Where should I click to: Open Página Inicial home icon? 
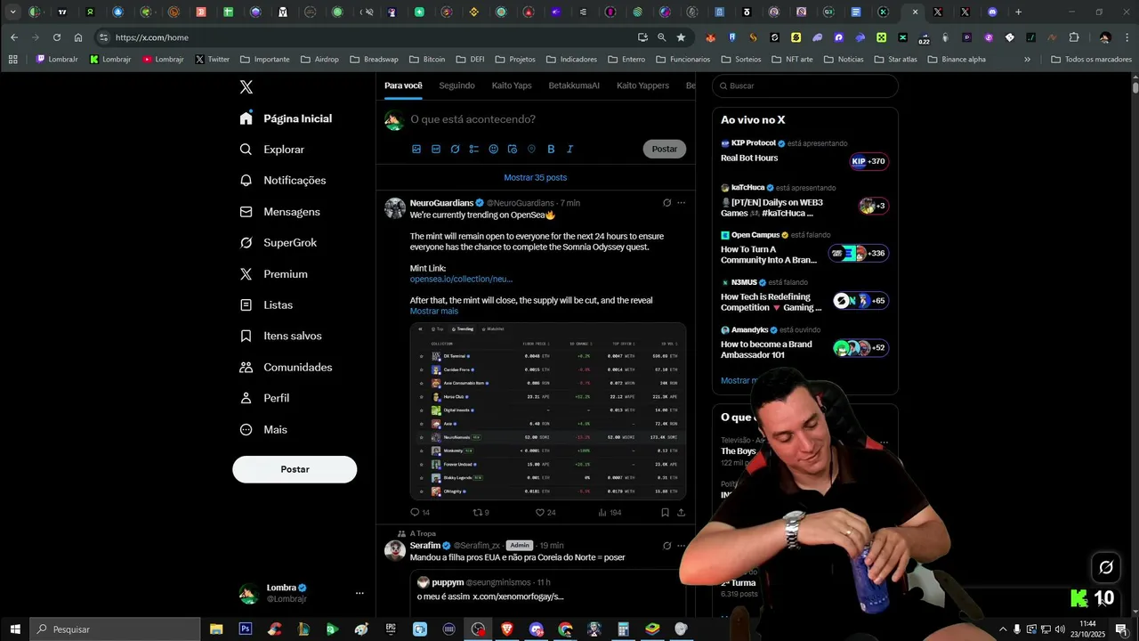coord(246,118)
